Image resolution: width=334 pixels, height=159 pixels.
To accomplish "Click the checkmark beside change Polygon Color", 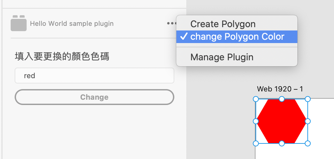I will click(x=184, y=36).
